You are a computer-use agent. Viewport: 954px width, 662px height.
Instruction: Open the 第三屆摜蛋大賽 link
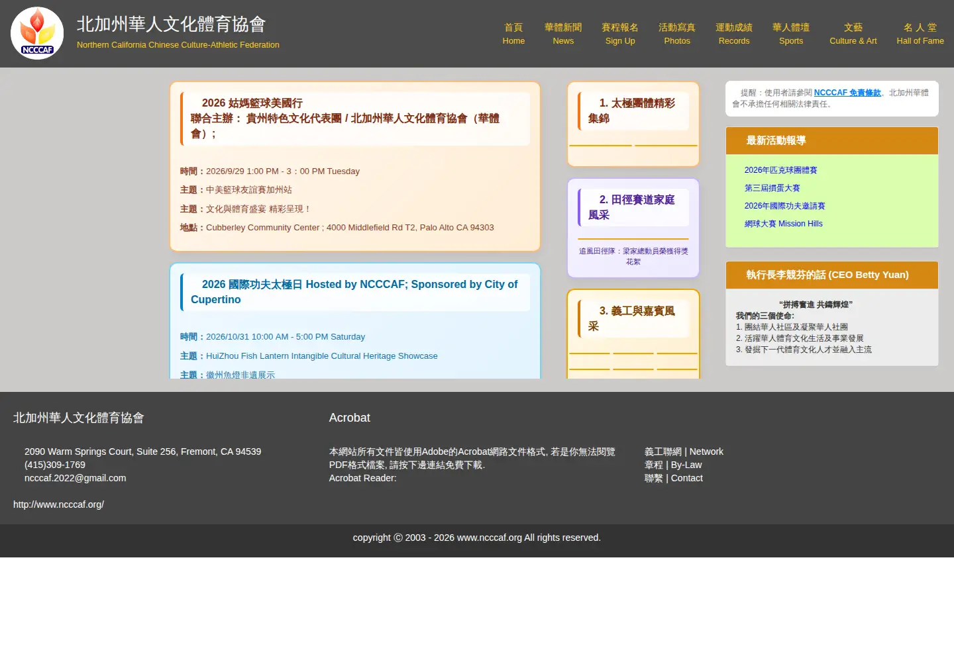click(x=772, y=188)
